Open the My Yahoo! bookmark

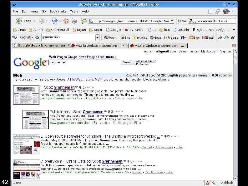134,30
